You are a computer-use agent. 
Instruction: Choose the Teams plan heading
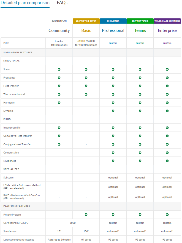point(140,30)
